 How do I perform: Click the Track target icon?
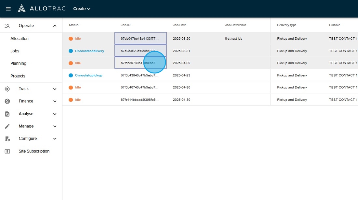coord(7,89)
